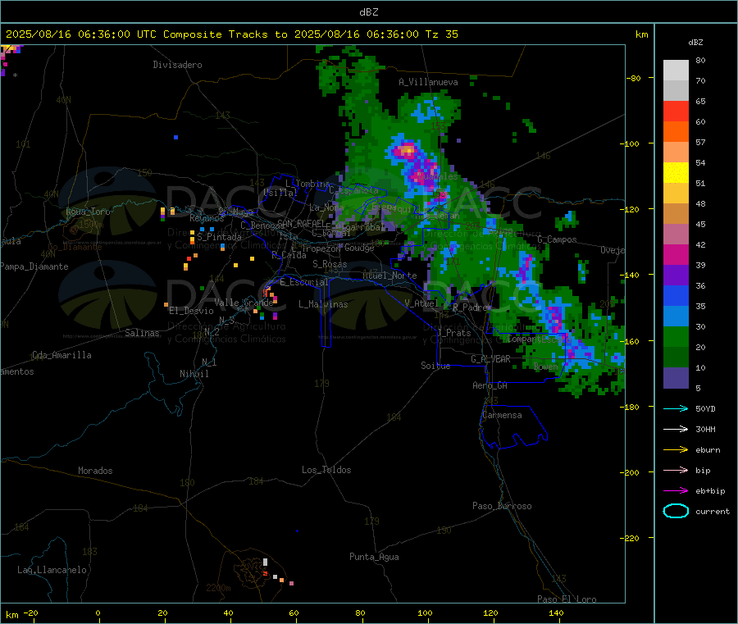
Task: Click the 'El_Desvio' map label
Action: point(191,311)
